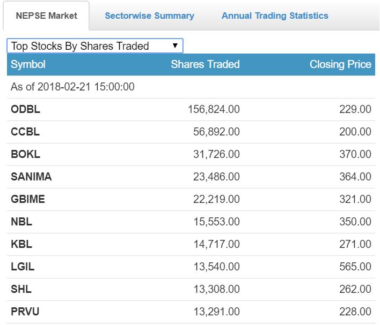Open the Annual Trading Statistics tab

pos(275,16)
